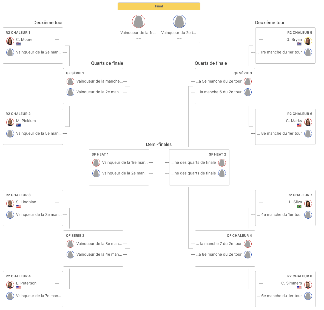Viewport: 324px width, 310px height.
Task: Click C. Moore's avatar photo
Action: pos(10,41)
